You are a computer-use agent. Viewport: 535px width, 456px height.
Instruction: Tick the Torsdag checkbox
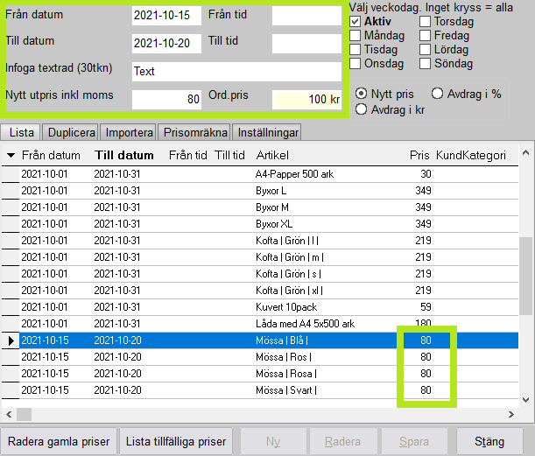pyautogui.click(x=426, y=21)
